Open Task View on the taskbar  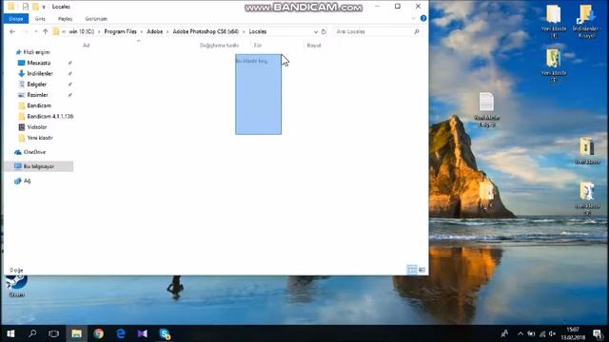click(54, 333)
